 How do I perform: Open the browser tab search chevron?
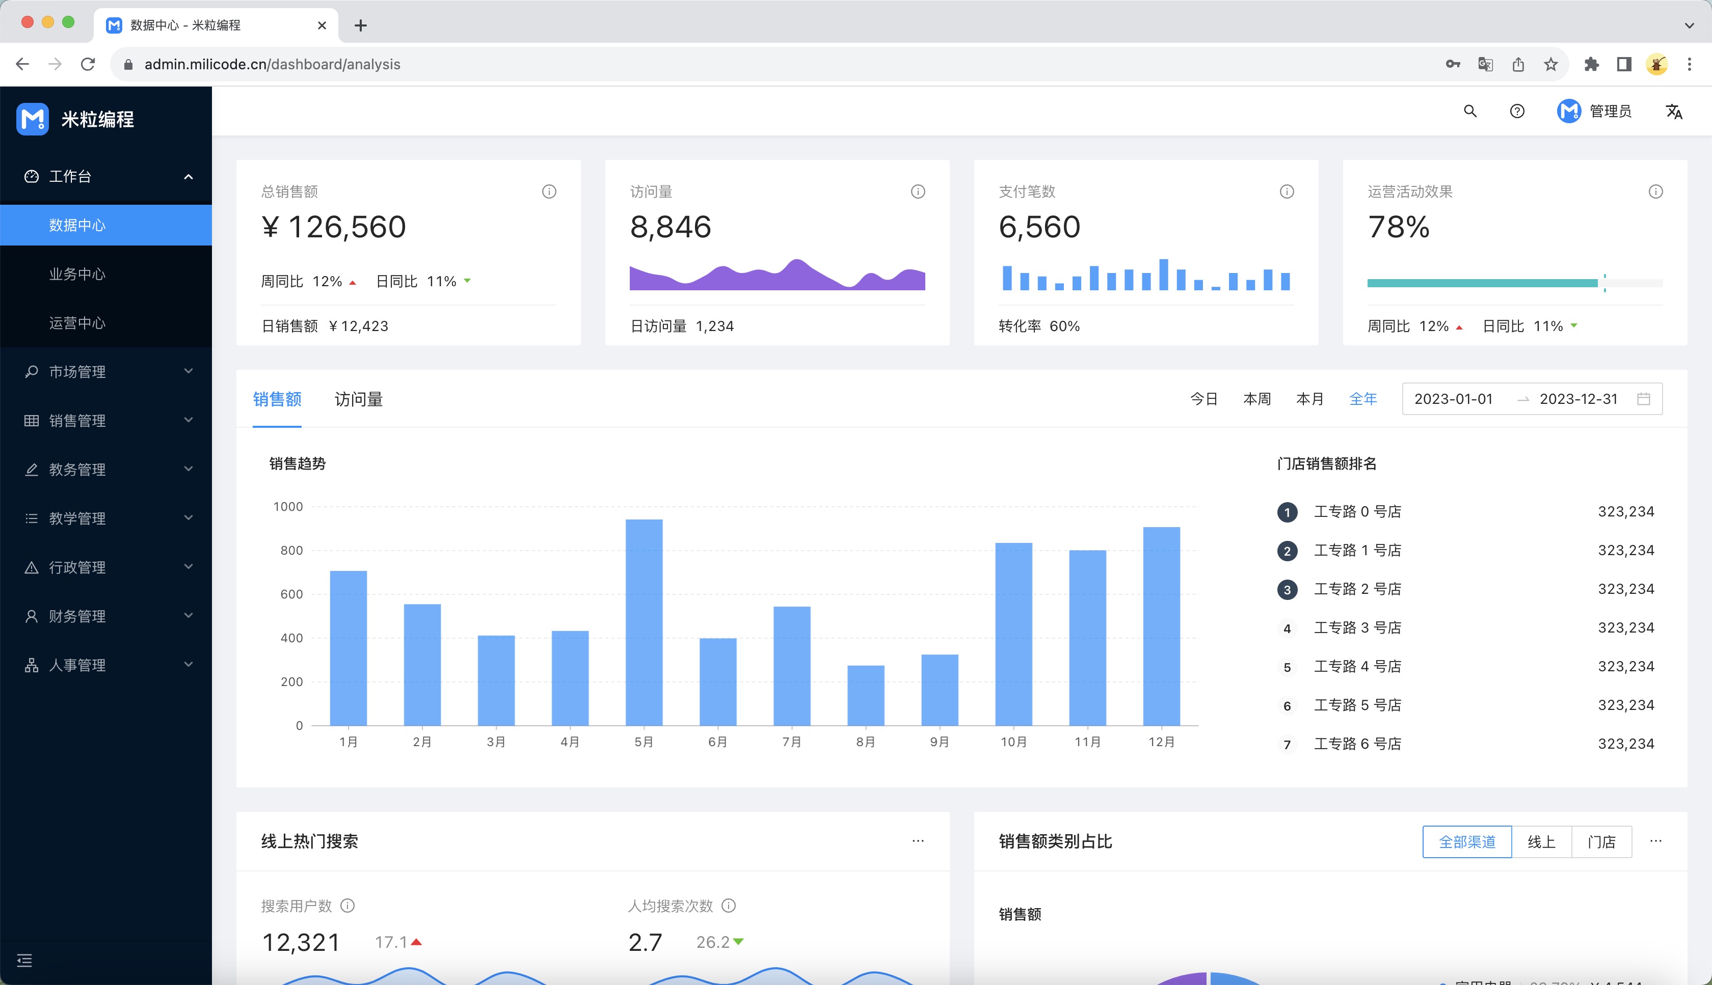(x=1690, y=25)
